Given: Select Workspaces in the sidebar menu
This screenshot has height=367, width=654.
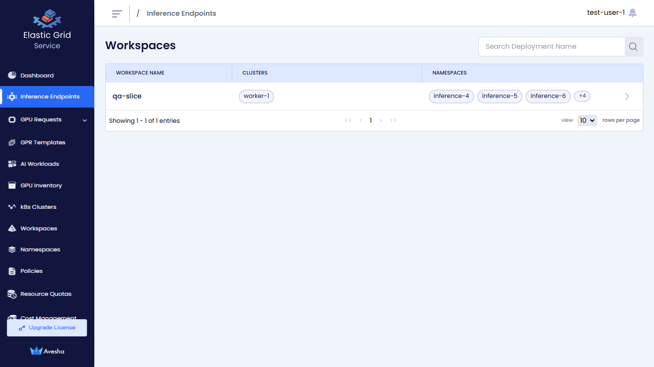Looking at the screenshot, I should click(x=38, y=228).
